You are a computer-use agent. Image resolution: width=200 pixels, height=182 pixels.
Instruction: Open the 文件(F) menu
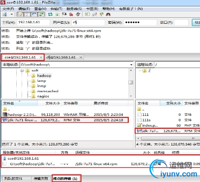(8, 9)
